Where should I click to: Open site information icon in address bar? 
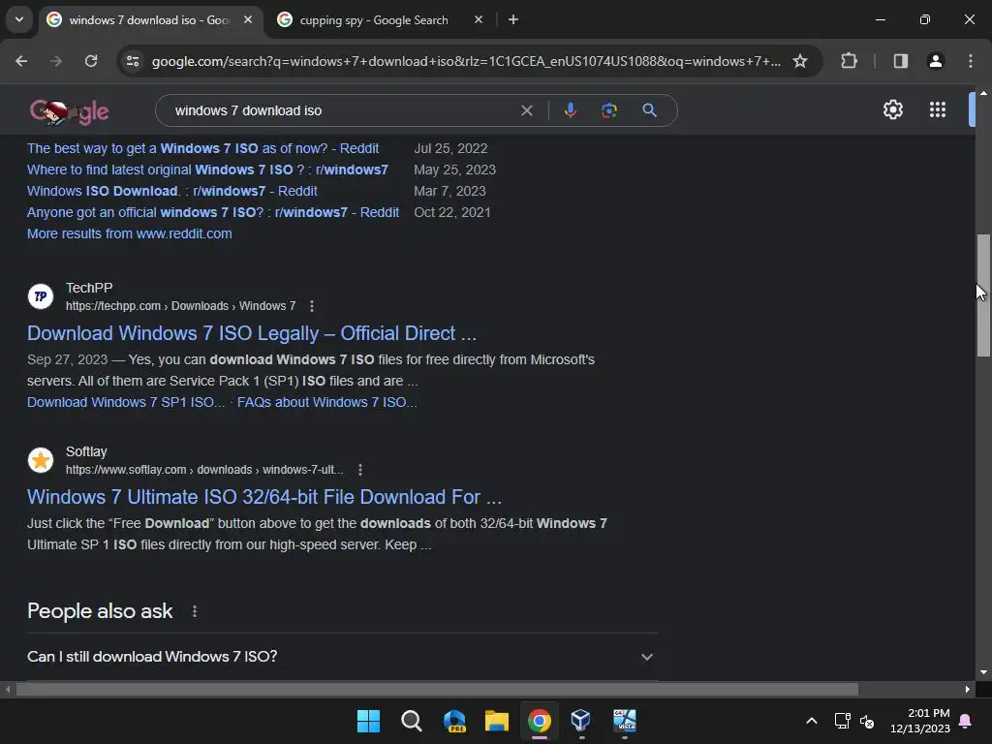tap(133, 61)
